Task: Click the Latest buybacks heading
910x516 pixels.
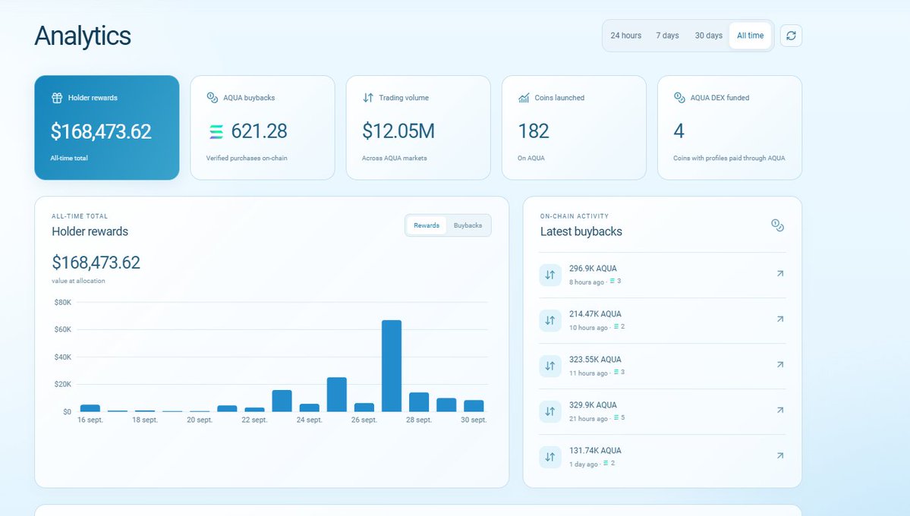Action: 581,231
